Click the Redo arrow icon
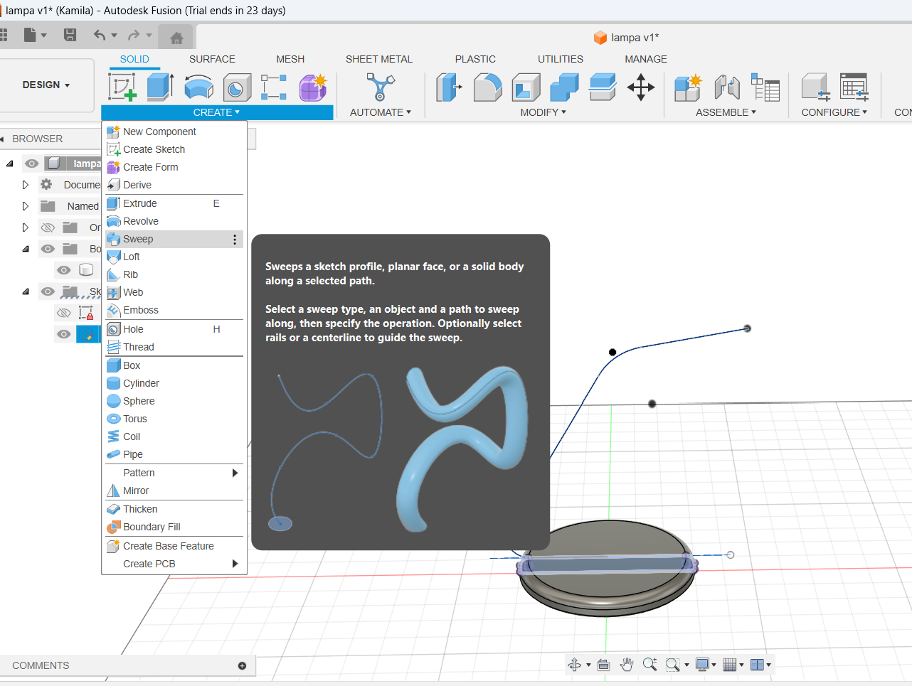 134,35
